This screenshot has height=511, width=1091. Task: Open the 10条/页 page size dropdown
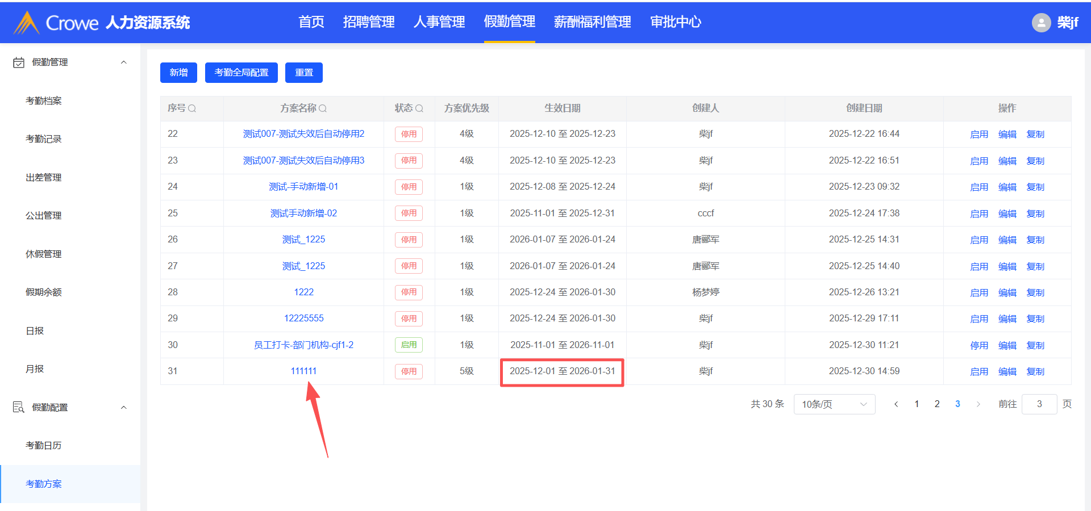point(834,404)
